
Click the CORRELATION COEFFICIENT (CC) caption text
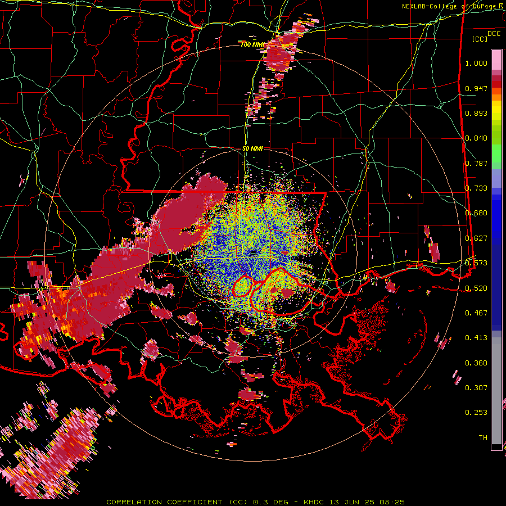point(177,502)
